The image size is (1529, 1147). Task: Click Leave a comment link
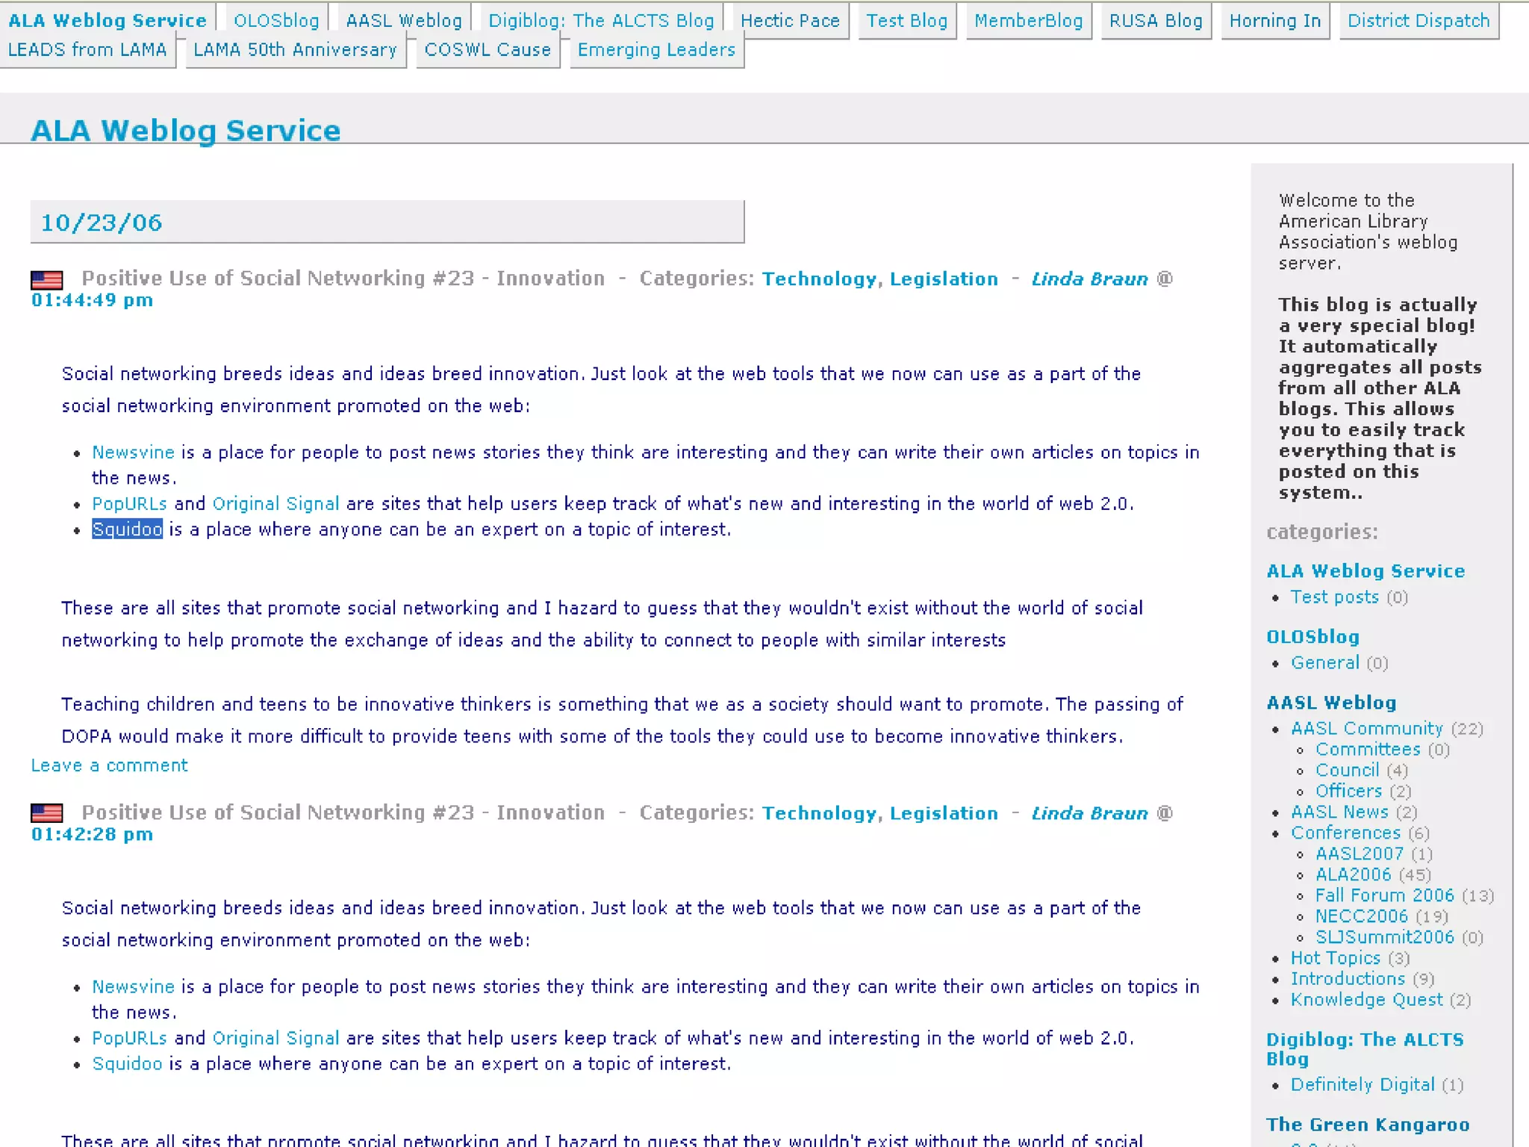(109, 765)
